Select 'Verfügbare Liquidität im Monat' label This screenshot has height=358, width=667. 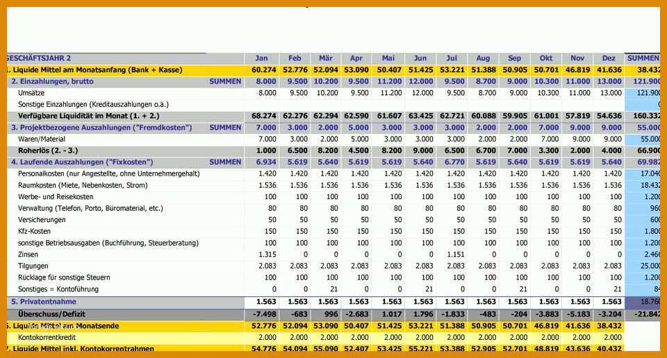point(89,116)
